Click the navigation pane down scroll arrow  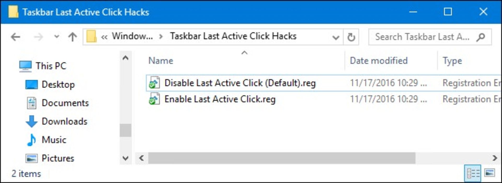[x=125, y=158]
